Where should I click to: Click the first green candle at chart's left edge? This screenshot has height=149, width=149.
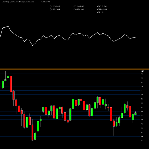point(3,85)
